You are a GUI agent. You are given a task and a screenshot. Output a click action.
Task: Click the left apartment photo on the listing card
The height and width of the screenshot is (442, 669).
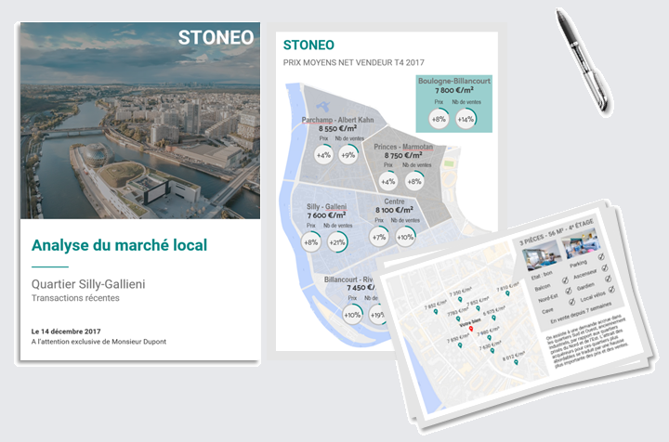(x=542, y=254)
